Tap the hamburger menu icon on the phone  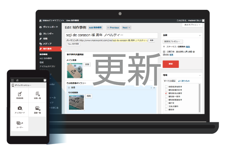click(x=12, y=80)
